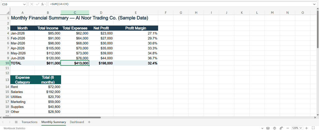Select the column E header
The image size is (319, 130).
(136, 12)
